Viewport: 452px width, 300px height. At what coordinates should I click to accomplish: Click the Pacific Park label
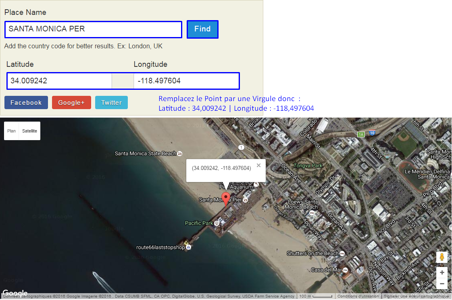(x=199, y=223)
